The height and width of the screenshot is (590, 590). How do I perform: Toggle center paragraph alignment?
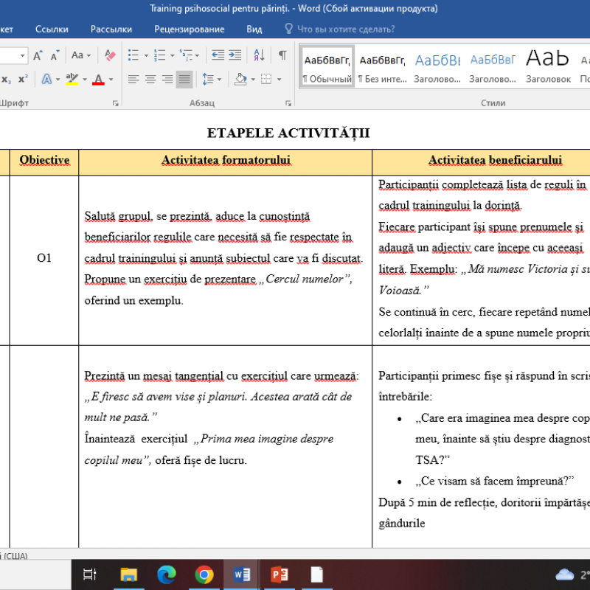coord(149,79)
